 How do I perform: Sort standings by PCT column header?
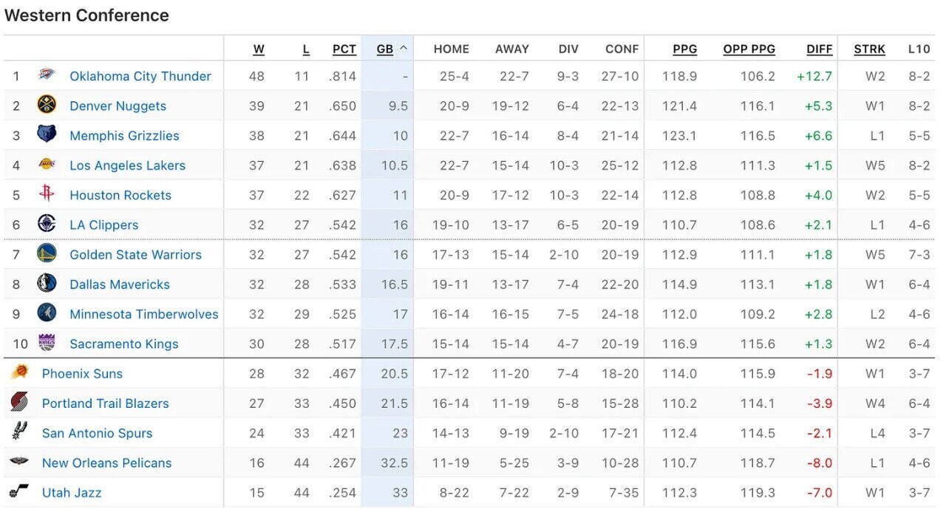344,49
